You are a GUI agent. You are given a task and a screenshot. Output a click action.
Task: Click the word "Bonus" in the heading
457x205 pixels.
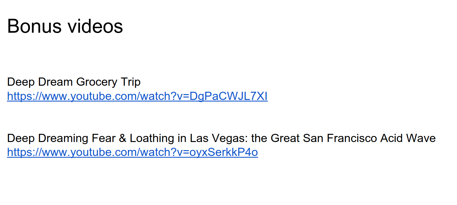(35, 26)
